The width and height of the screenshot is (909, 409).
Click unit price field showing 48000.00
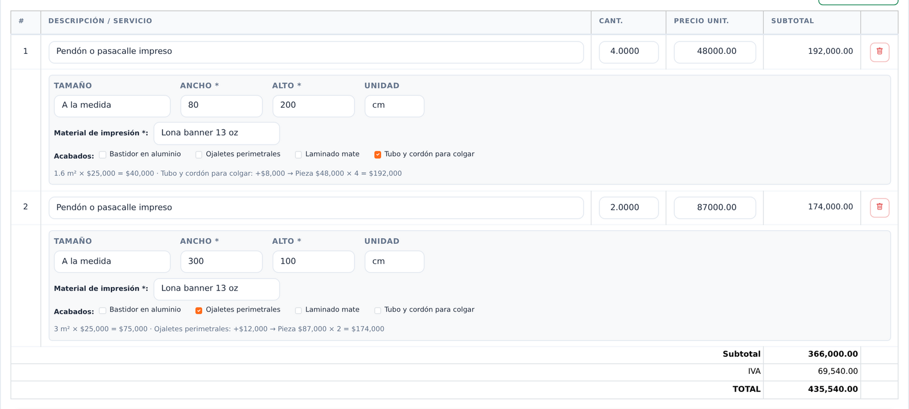[715, 52]
